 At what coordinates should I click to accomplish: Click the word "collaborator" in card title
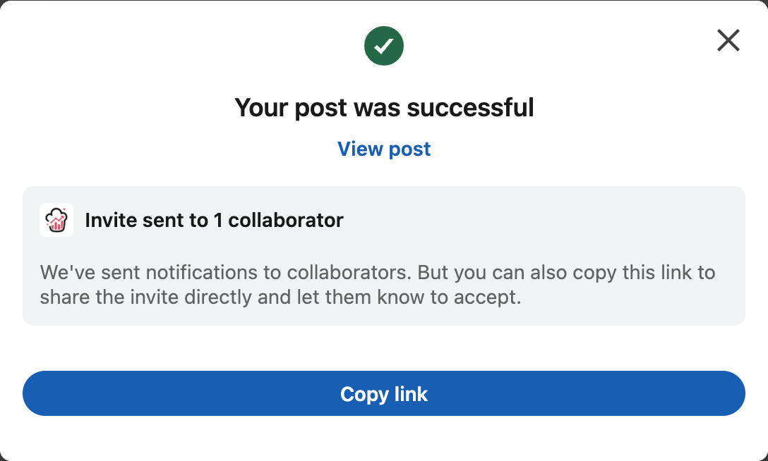pyautogui.click(x=286, y=220)
